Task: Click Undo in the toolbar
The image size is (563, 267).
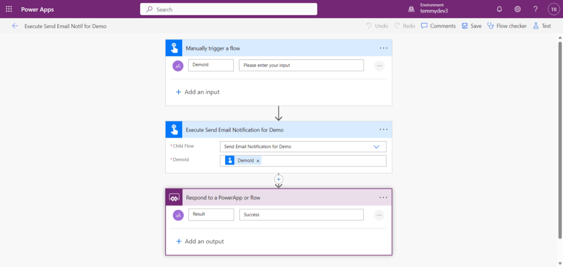Action: pyautogui.click(x=378, y=26)
